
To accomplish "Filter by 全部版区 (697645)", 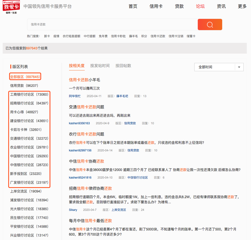I will tap(25, 77).
